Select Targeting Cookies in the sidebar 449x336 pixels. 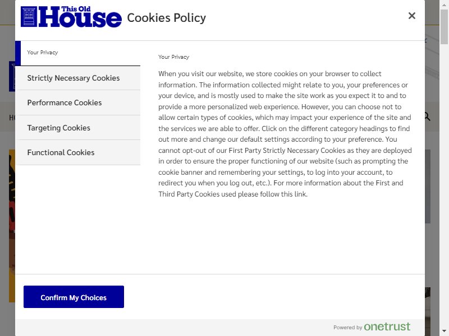[x=77, y=128]
